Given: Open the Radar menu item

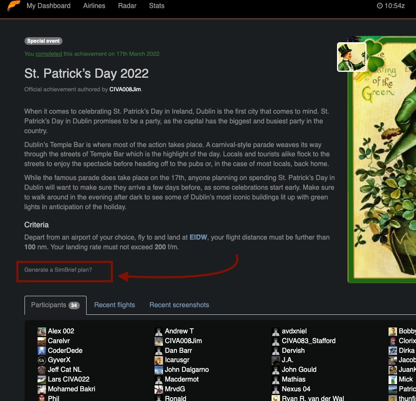Looking at the screenshot, I should 127,6.
